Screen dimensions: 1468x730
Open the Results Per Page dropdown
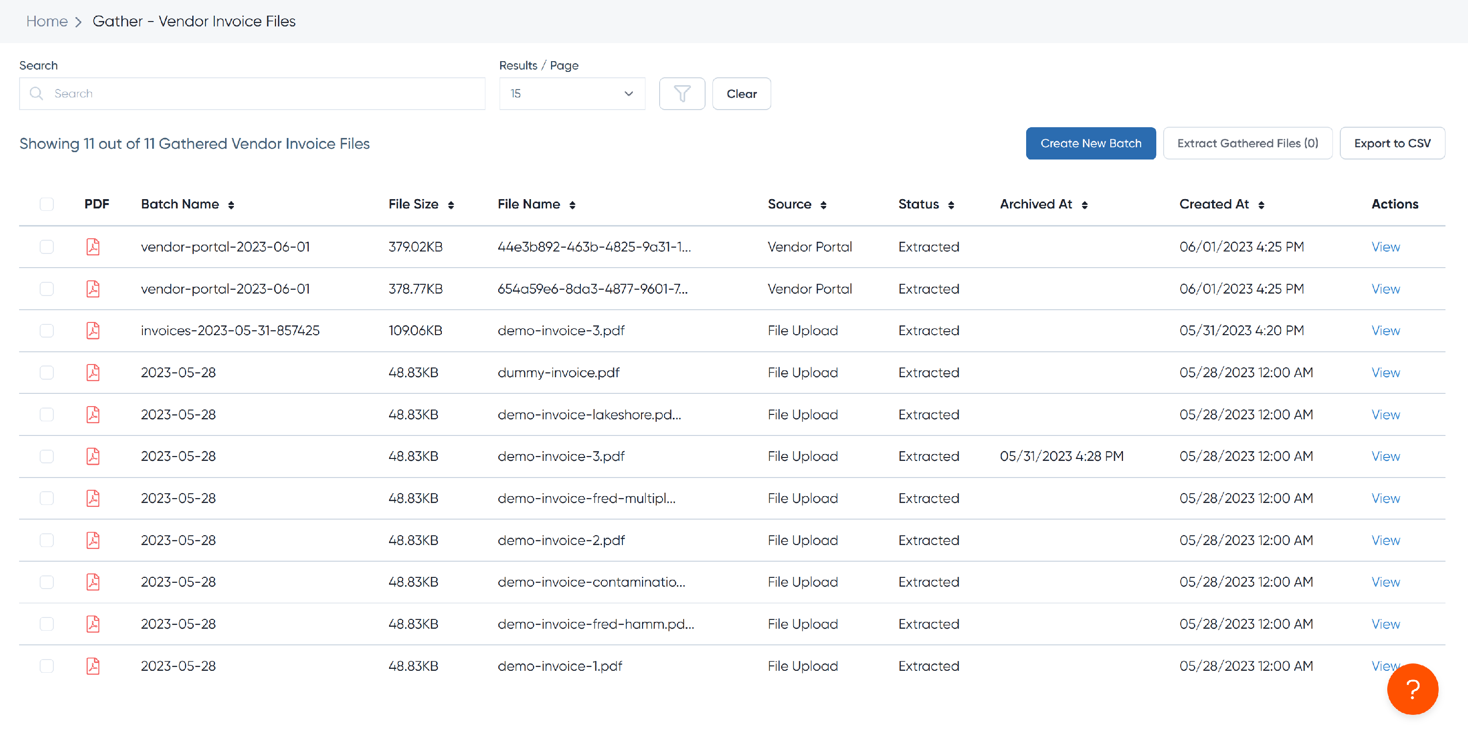coord(572,93)
